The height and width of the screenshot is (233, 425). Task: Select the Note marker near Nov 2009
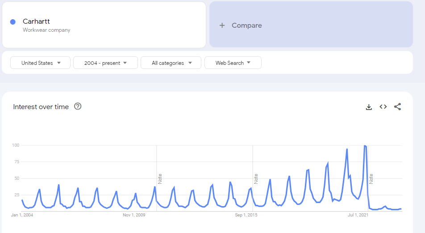coord(160,179)
